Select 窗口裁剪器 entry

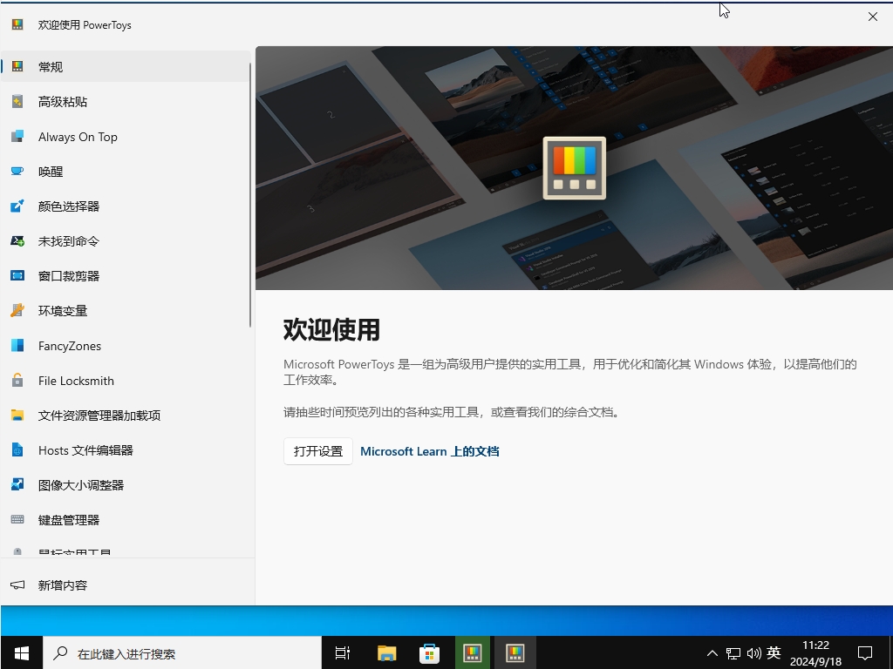coord(126,276)
